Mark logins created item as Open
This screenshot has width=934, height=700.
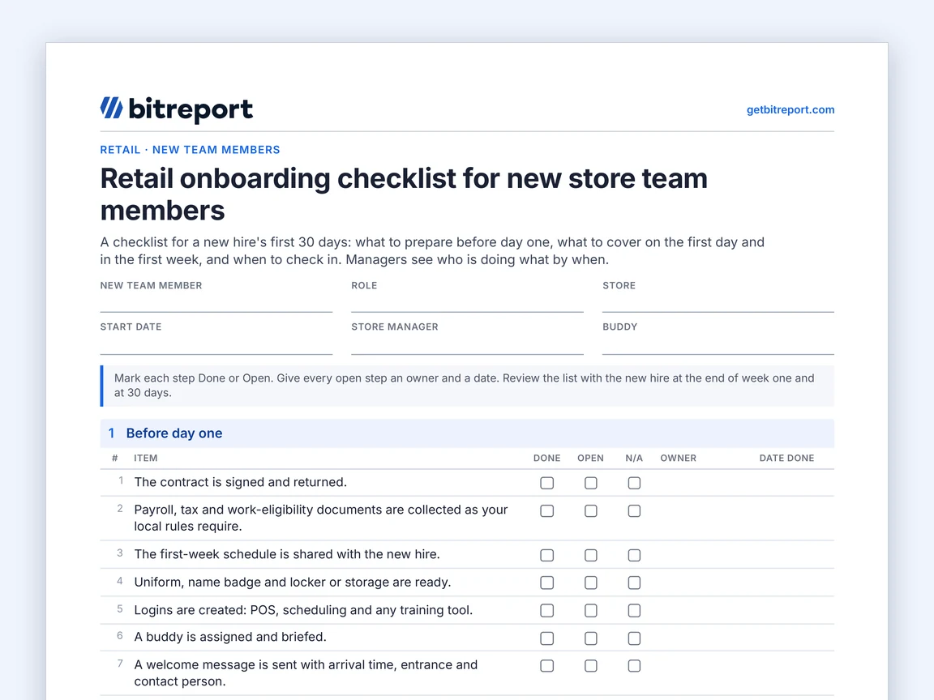[x=590, y=610]
